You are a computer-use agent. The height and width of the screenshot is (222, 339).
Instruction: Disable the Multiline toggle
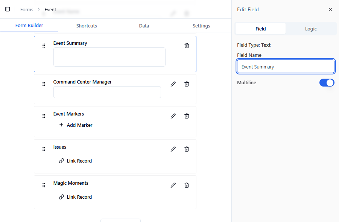(x=327, y=83)
